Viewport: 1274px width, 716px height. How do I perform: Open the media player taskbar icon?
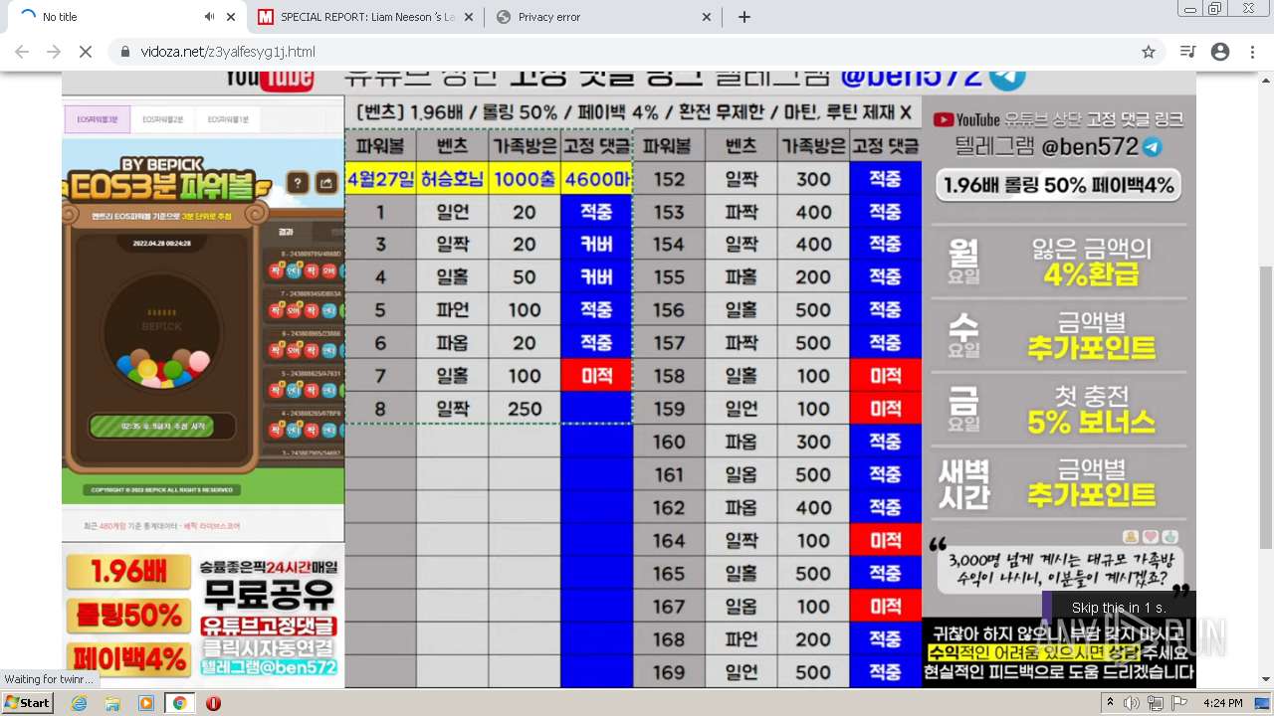(146, 703)
